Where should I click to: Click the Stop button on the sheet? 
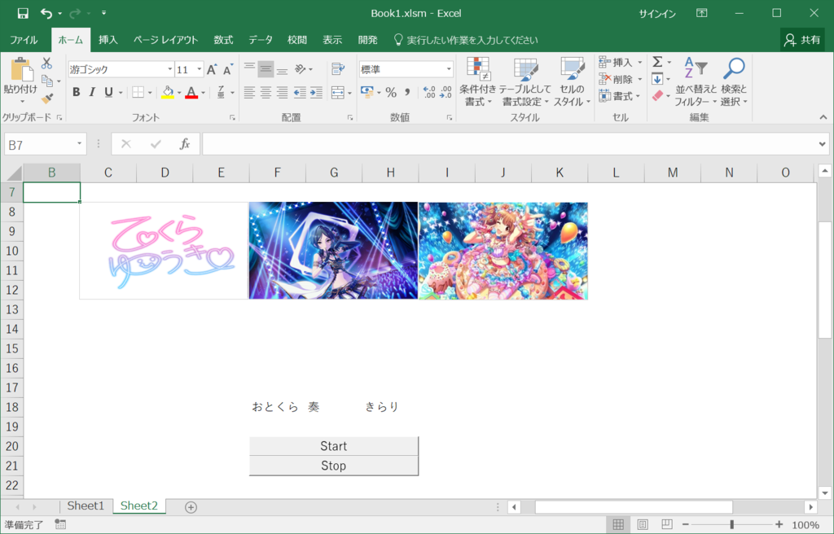click(333, 466)
